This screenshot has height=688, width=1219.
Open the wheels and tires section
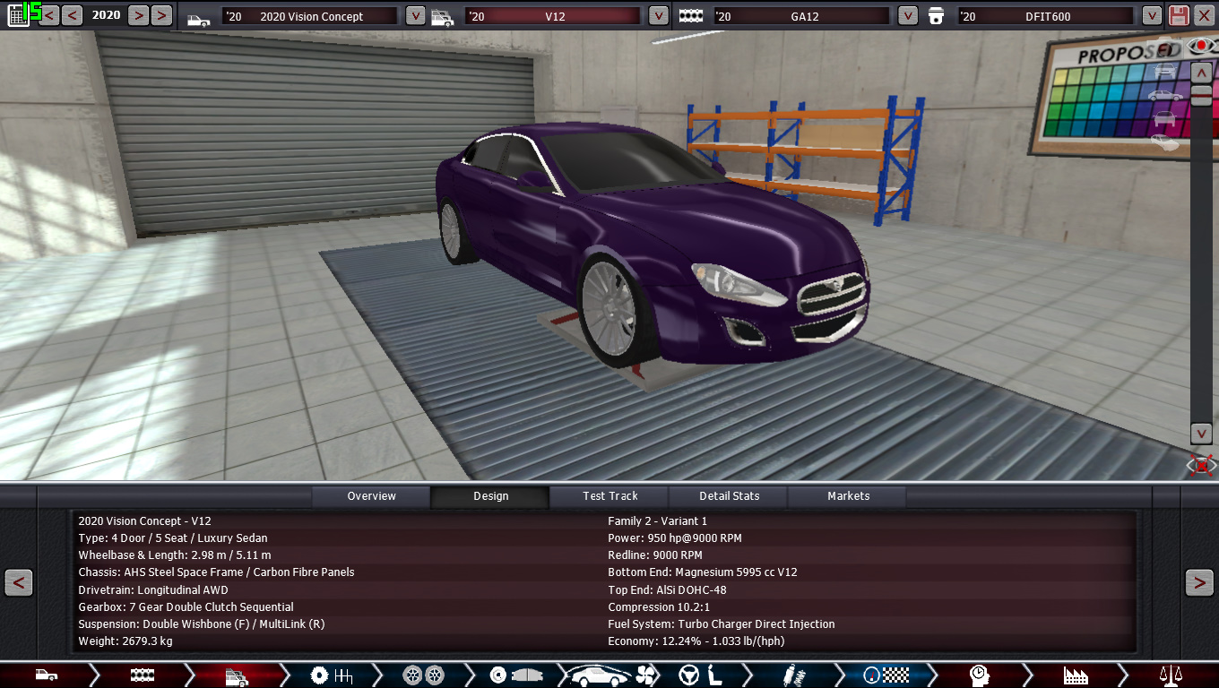coord(423,675)
